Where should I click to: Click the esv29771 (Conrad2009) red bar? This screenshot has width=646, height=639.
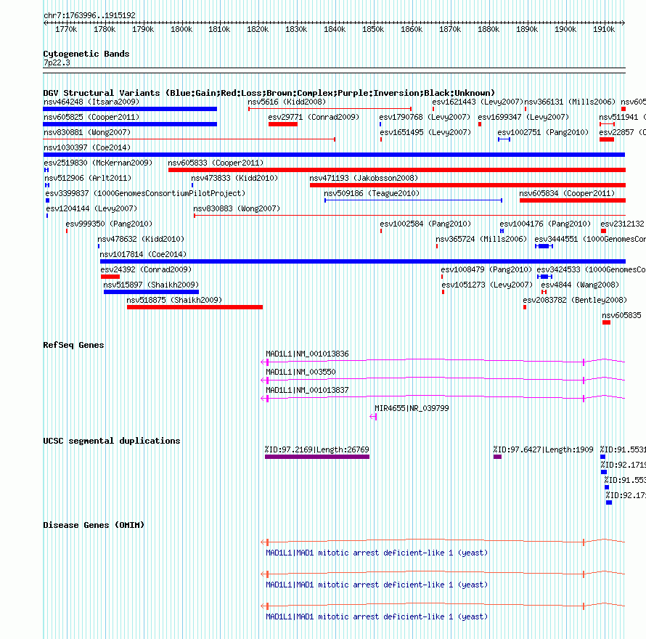282,124
